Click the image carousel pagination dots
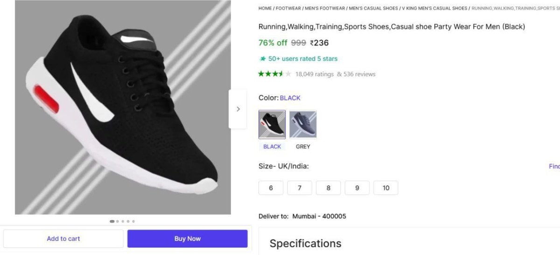Screen dimensions: 560x255 pyautogui.click(x=122, y=221)
